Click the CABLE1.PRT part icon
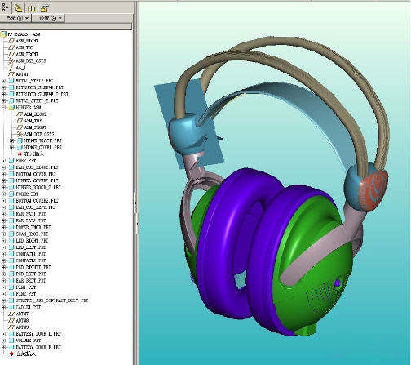The image size is (411, 365). [x=11, y=307]
